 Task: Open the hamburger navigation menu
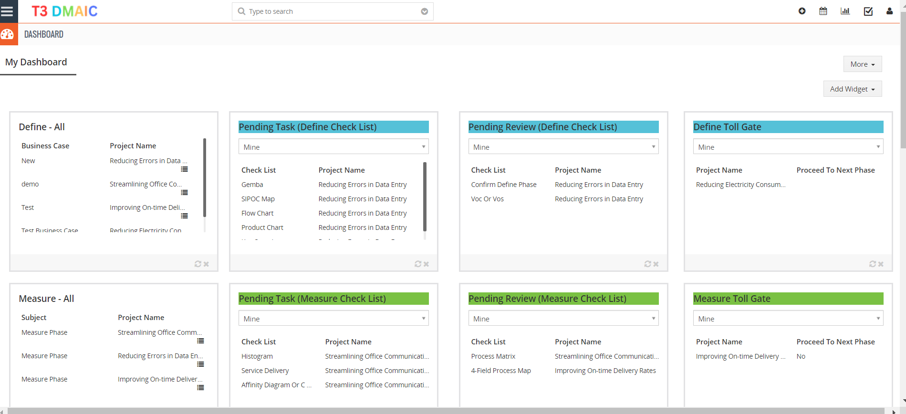(x=7, y=11)
